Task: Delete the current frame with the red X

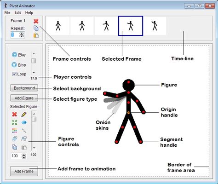Action: pos(36,21)
